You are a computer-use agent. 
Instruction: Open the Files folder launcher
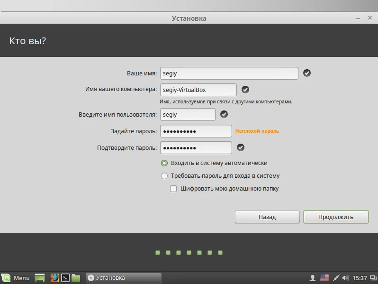76,278
